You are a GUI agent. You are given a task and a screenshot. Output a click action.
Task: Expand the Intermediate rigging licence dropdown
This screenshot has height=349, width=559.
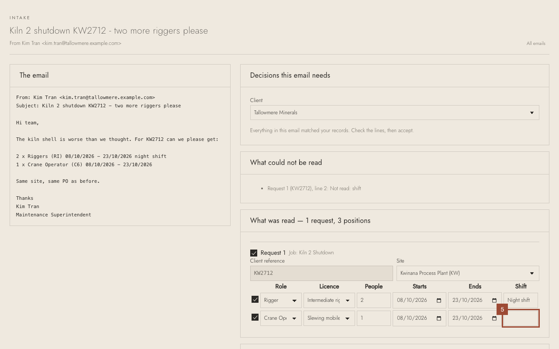329,300
